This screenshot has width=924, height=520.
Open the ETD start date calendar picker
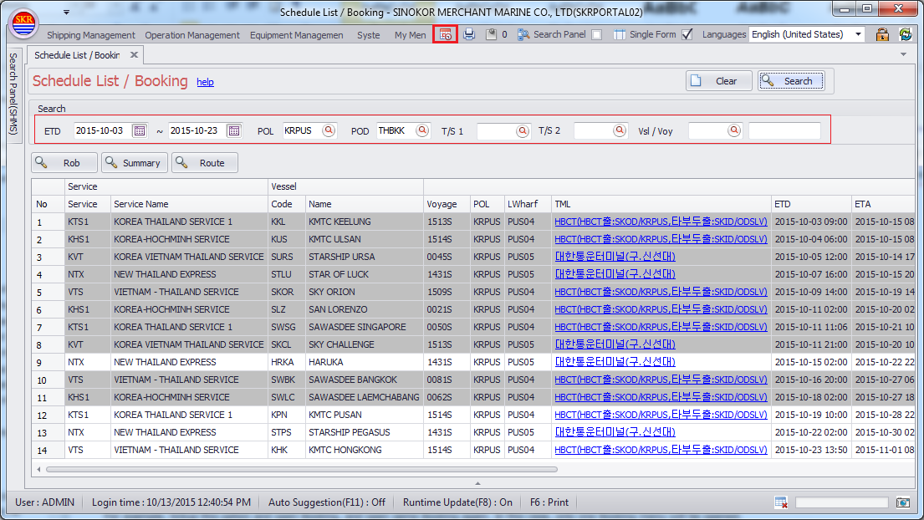(140, 130)
